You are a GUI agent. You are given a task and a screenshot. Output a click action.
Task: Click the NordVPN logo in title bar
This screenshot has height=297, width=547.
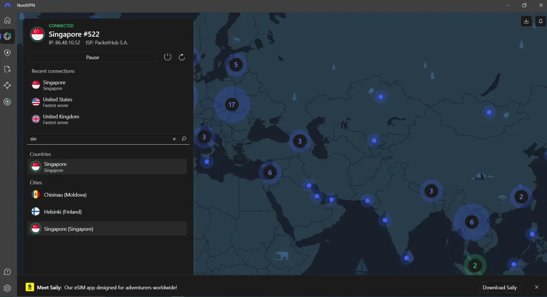[x=7, y=5]
